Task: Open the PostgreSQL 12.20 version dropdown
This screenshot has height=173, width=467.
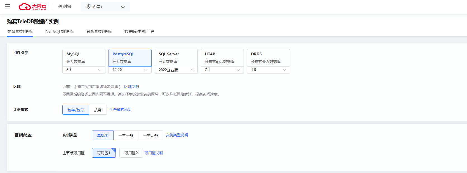Action: pyautogui.click(x=130, y=70)
